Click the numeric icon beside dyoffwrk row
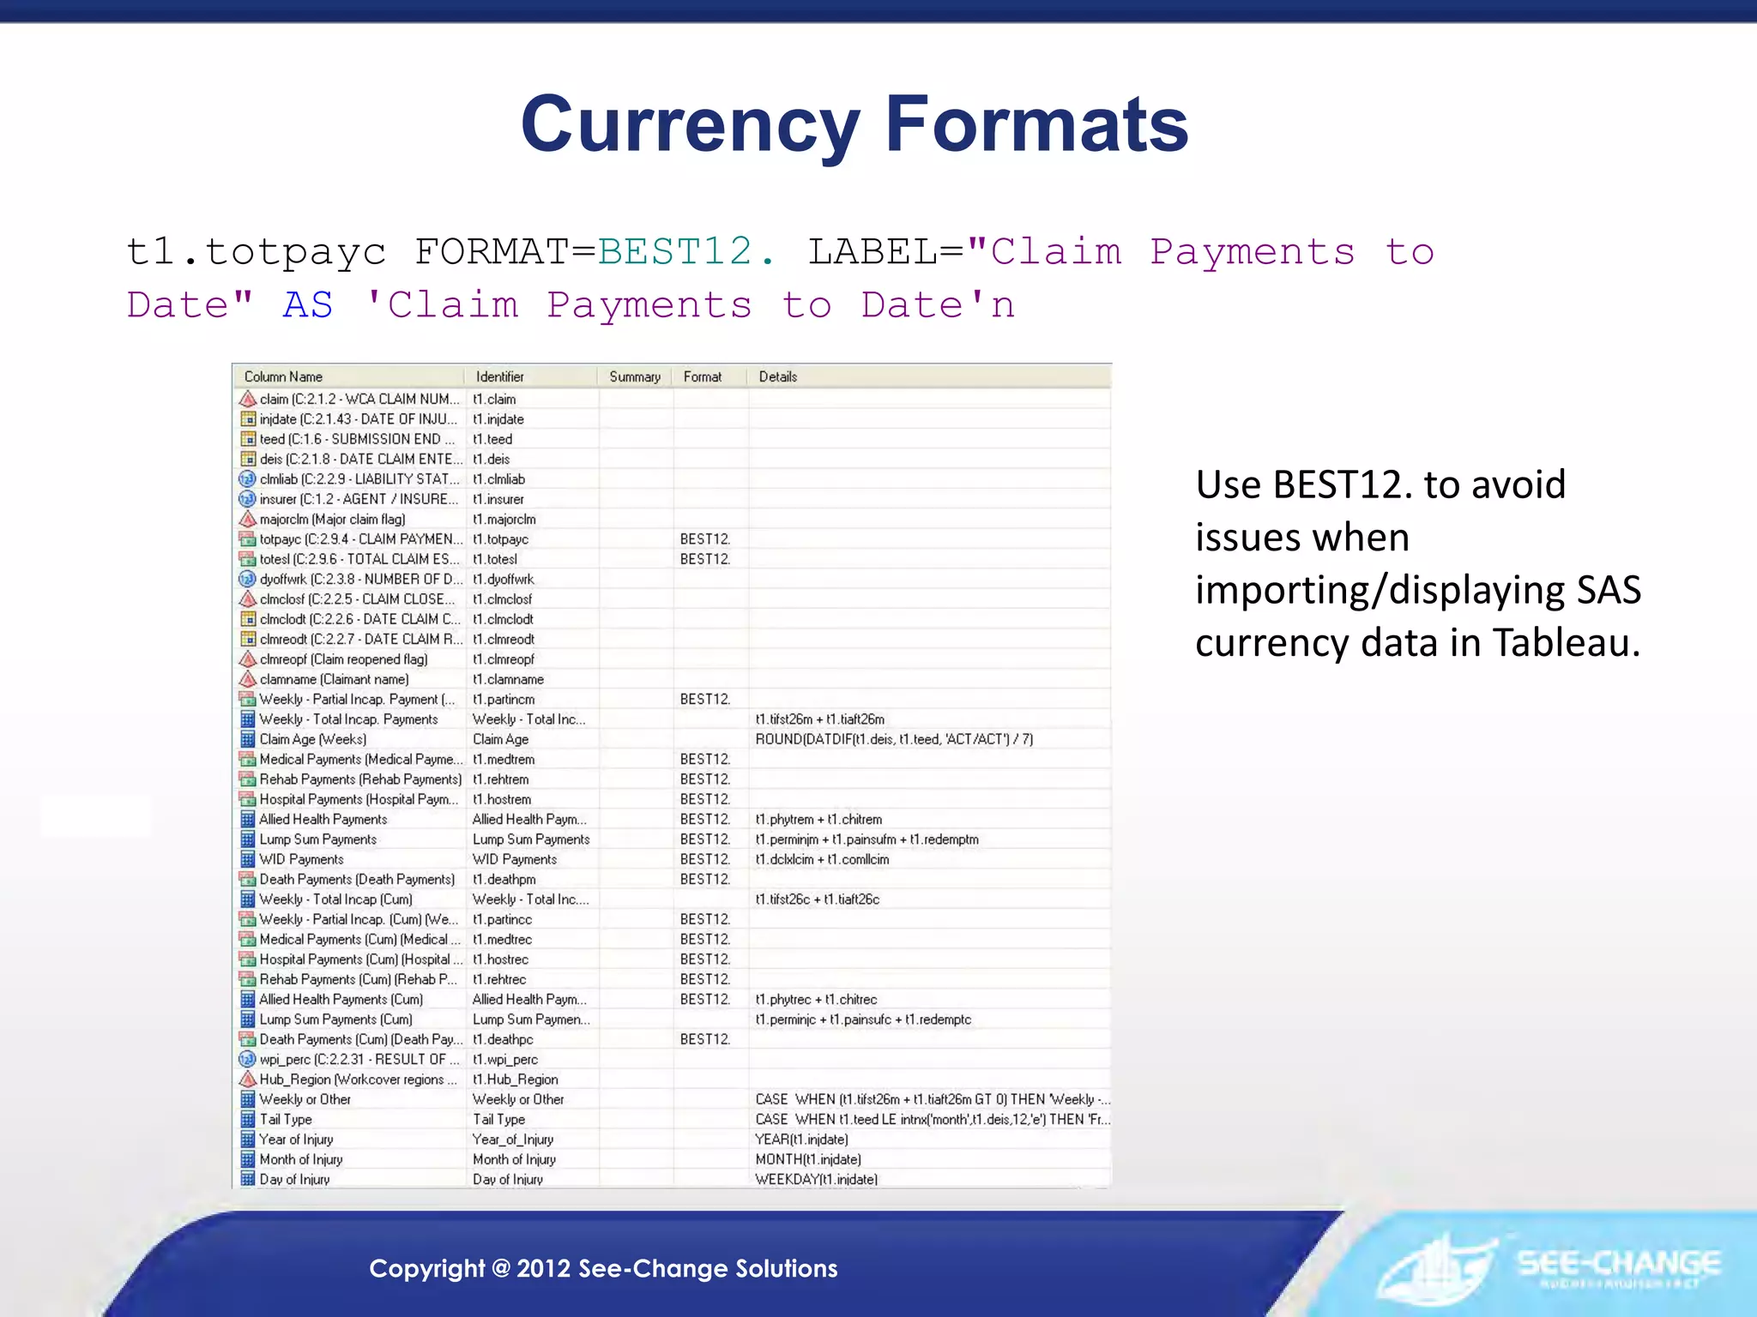Screen dimensions: 1757x1317 click(247, 579)
